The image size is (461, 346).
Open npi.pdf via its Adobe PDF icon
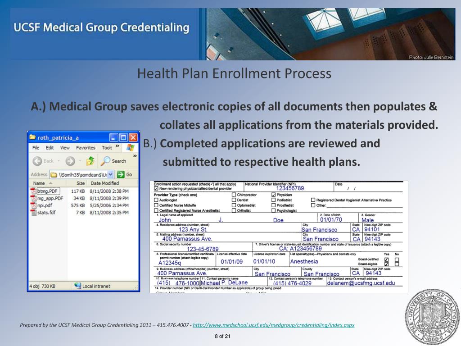pos(33,205)
